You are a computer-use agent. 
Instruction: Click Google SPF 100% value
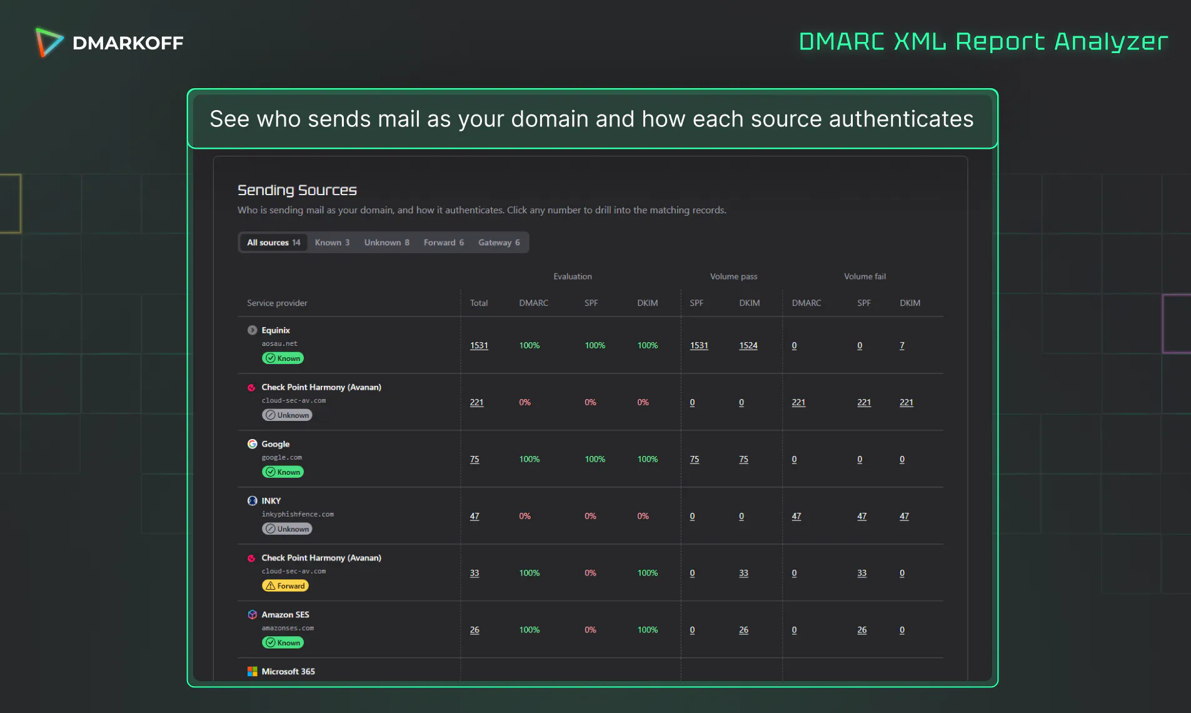(x=595, y=460)
